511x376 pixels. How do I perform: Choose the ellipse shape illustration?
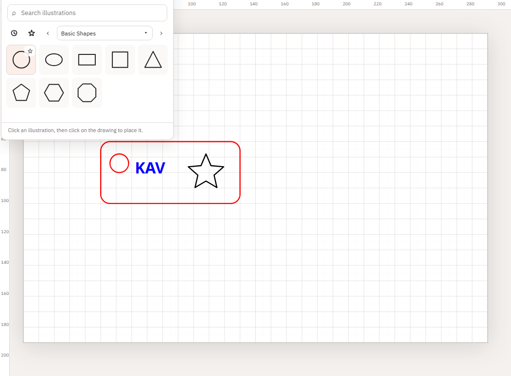[x=54, y=60]
